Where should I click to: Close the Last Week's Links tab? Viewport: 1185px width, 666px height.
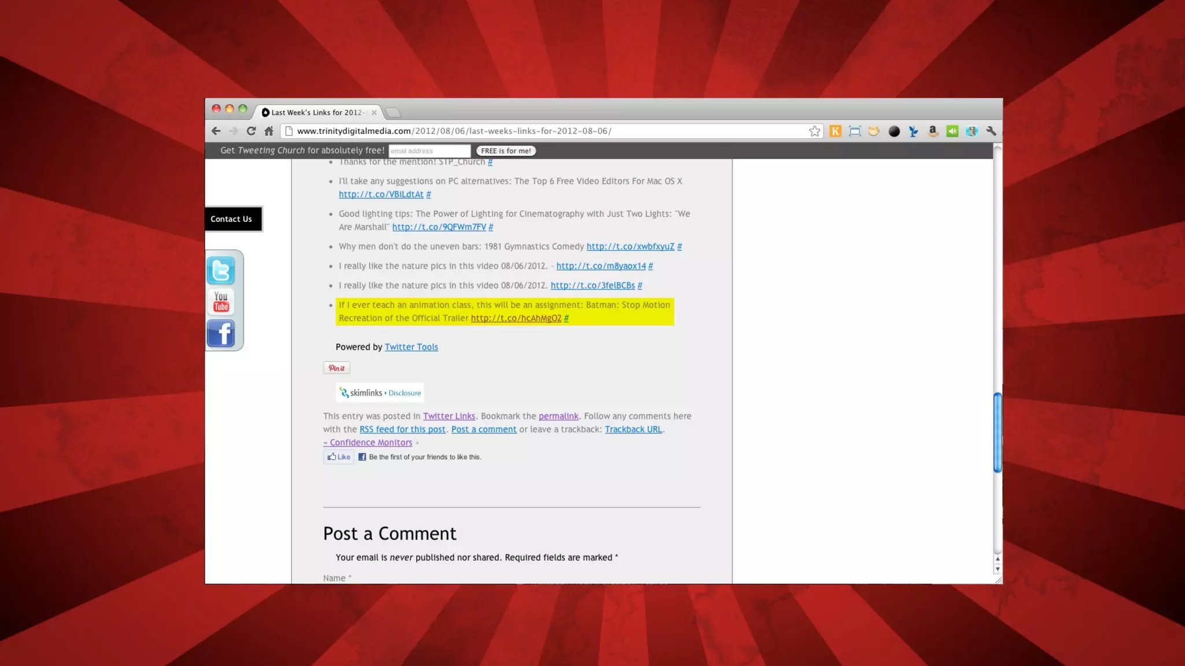click(374, 113)
